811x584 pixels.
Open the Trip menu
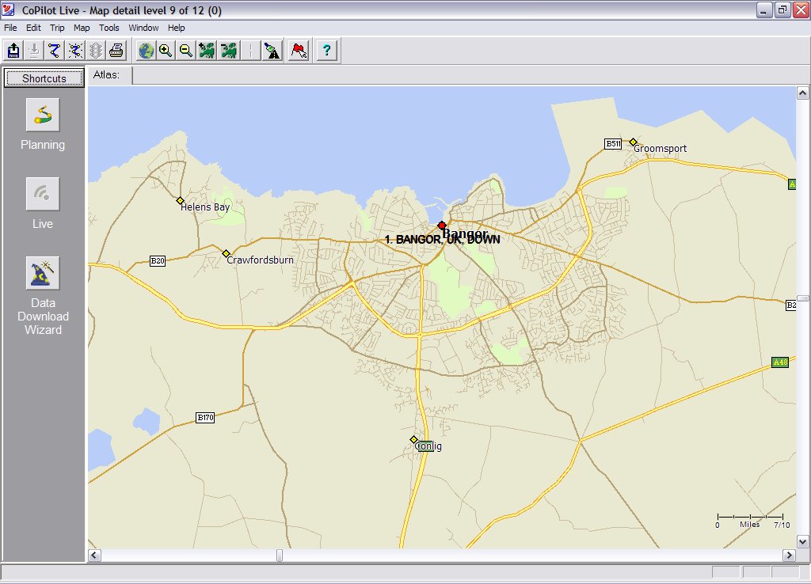click(57, 28)
